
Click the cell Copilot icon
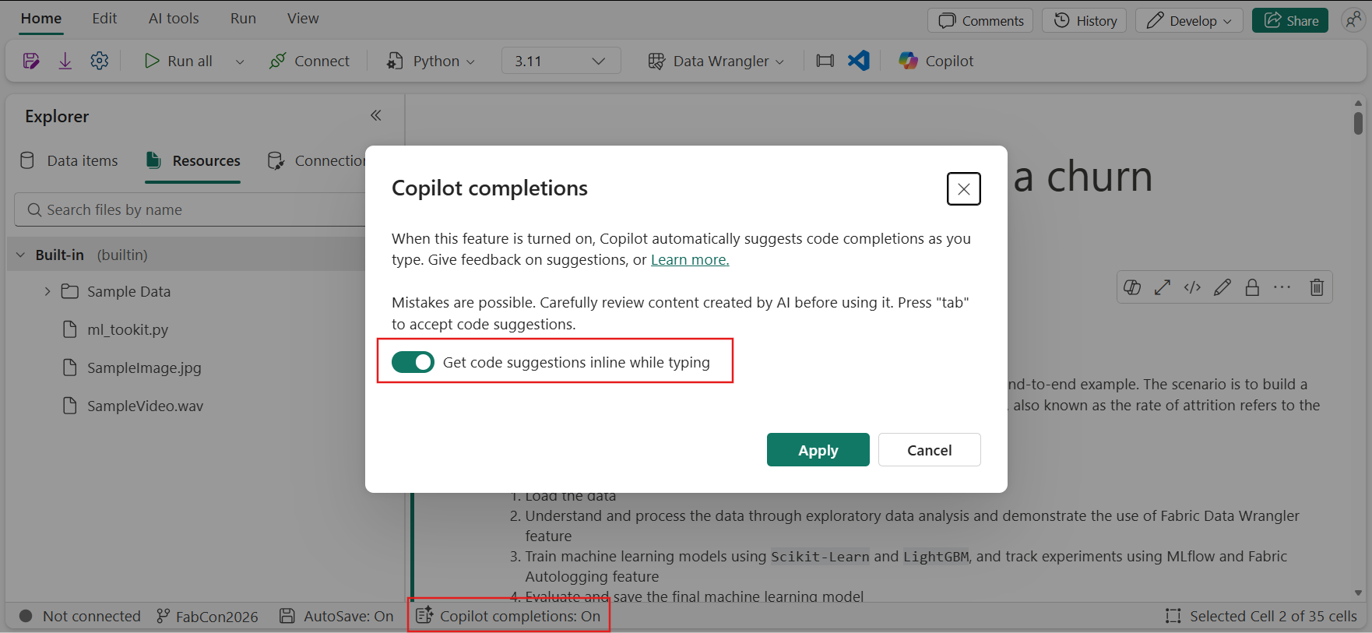[1132, 287]
